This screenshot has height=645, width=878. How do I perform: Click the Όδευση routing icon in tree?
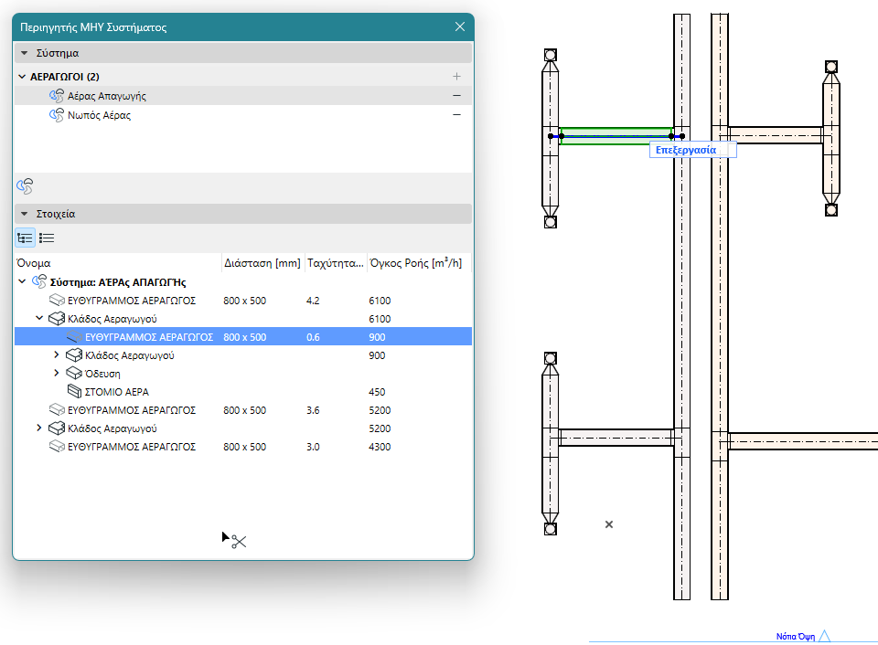74,374
